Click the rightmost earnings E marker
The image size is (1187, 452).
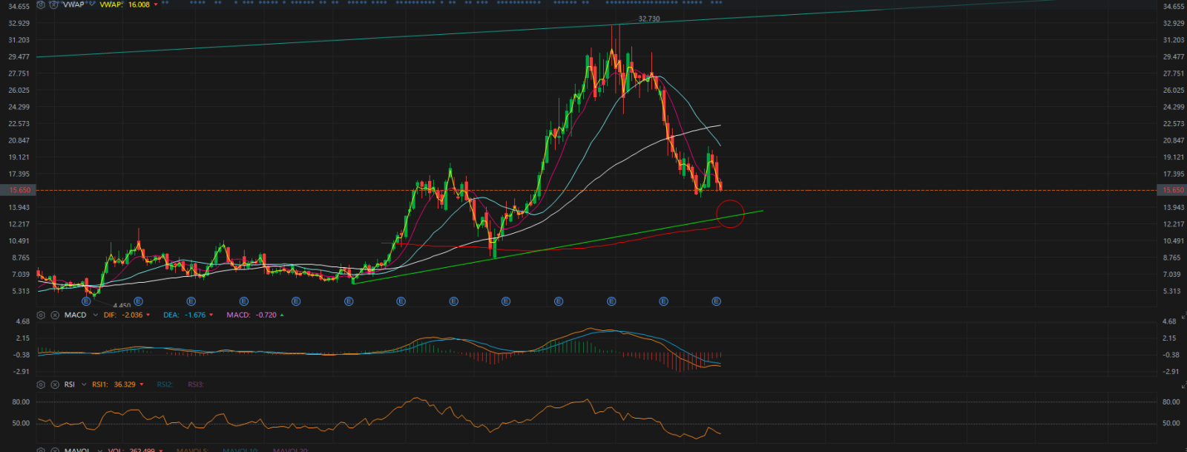(716, 301)
